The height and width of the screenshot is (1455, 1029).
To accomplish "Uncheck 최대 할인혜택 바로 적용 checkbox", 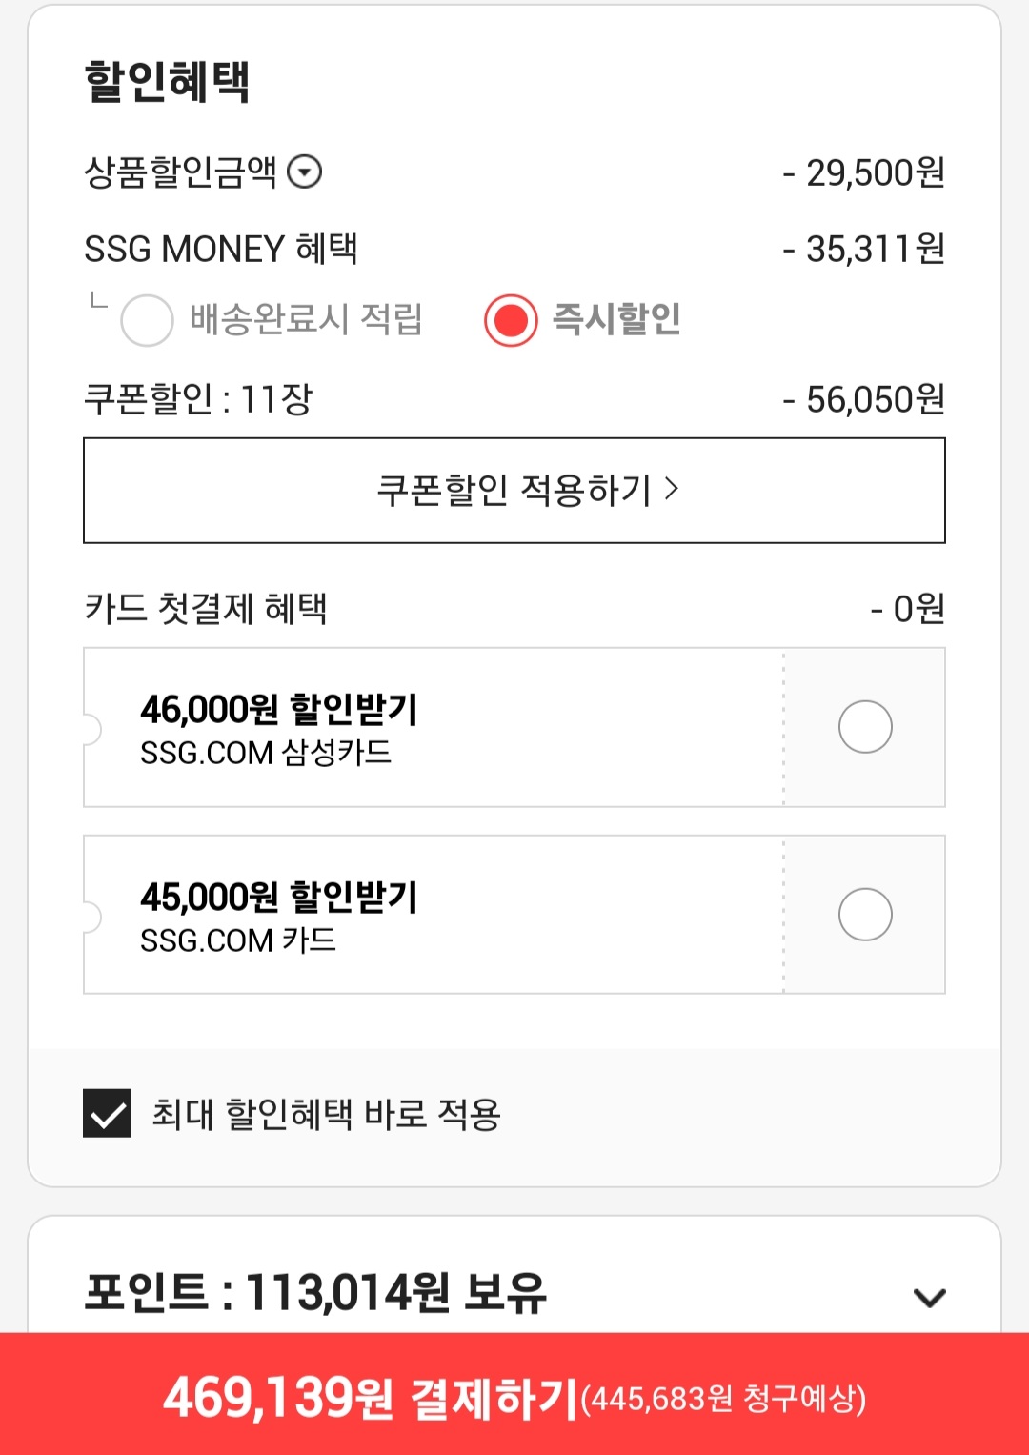I will click(107, 1113).
